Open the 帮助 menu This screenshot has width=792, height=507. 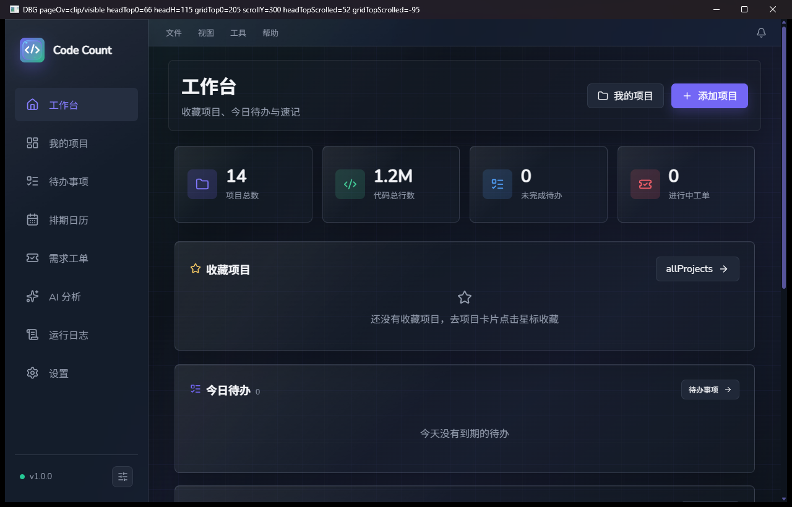[x=270, y=33]
